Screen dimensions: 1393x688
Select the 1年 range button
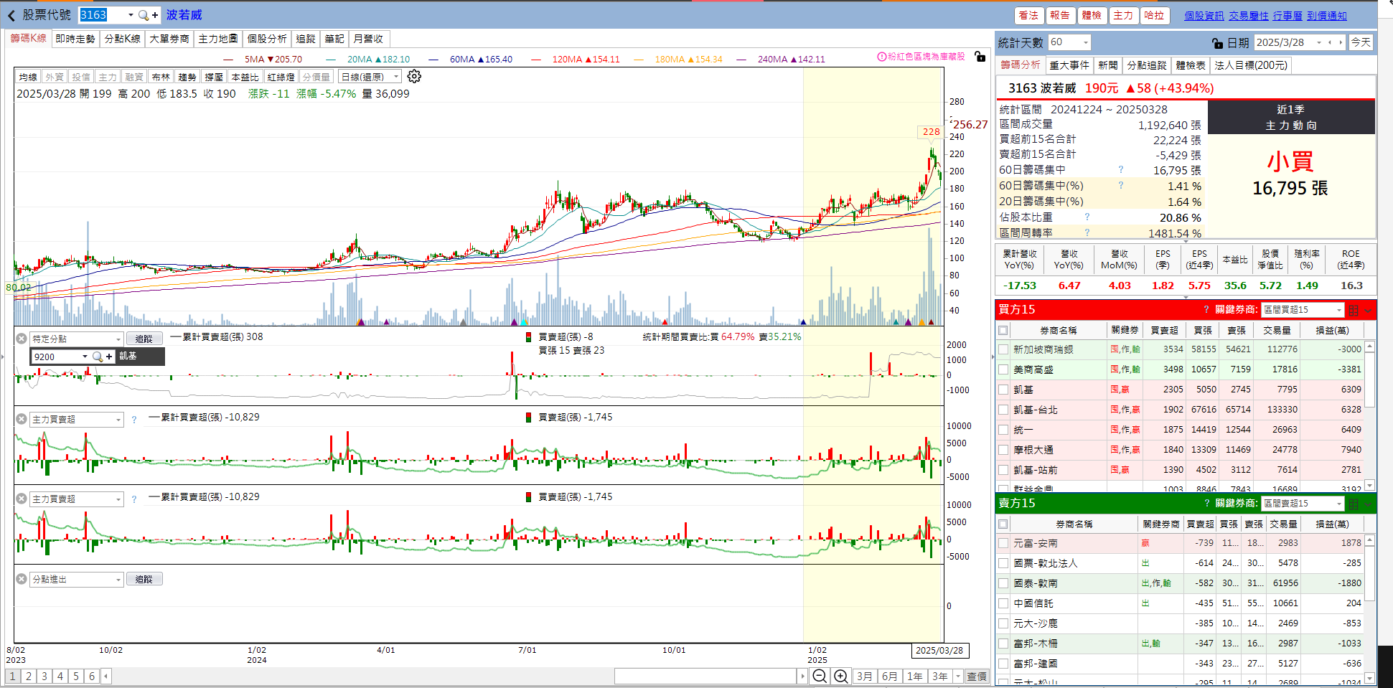tap(914, 677)
